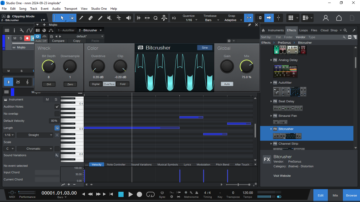Screen dimensions: 360x202
Task: Toggle Autoscroll arrow button in toolbar
Action: coord(269,18)
